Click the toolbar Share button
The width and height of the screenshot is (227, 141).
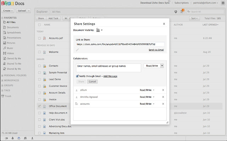tap(41, 18)
